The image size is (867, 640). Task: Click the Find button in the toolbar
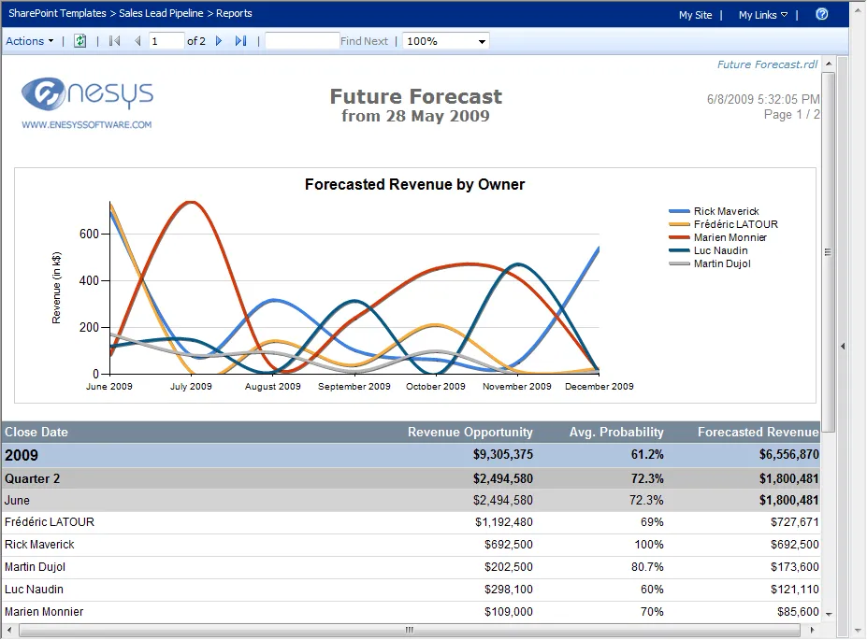[x=351, y=41]
